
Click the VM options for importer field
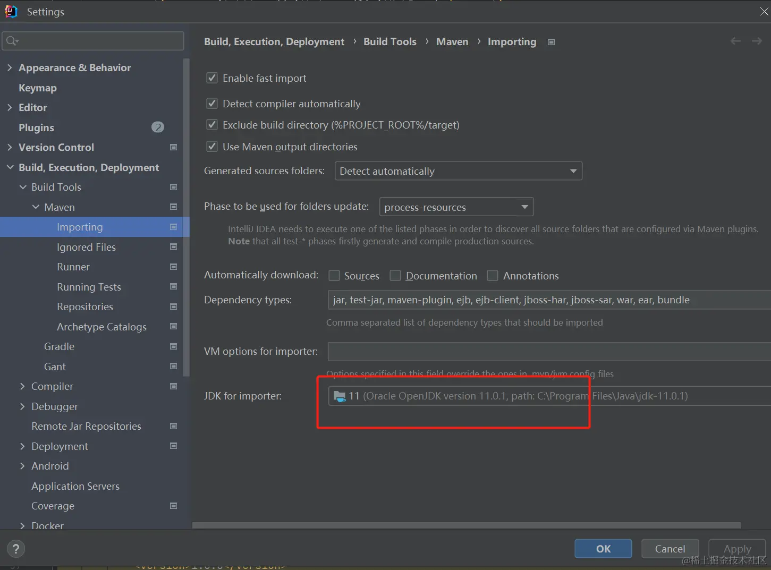(x=549, y=351)
